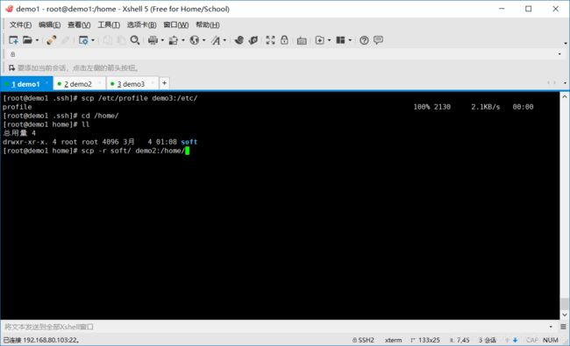Expand the color scheme dropdown arrow
Screen dimensions: 570x346
183,40
